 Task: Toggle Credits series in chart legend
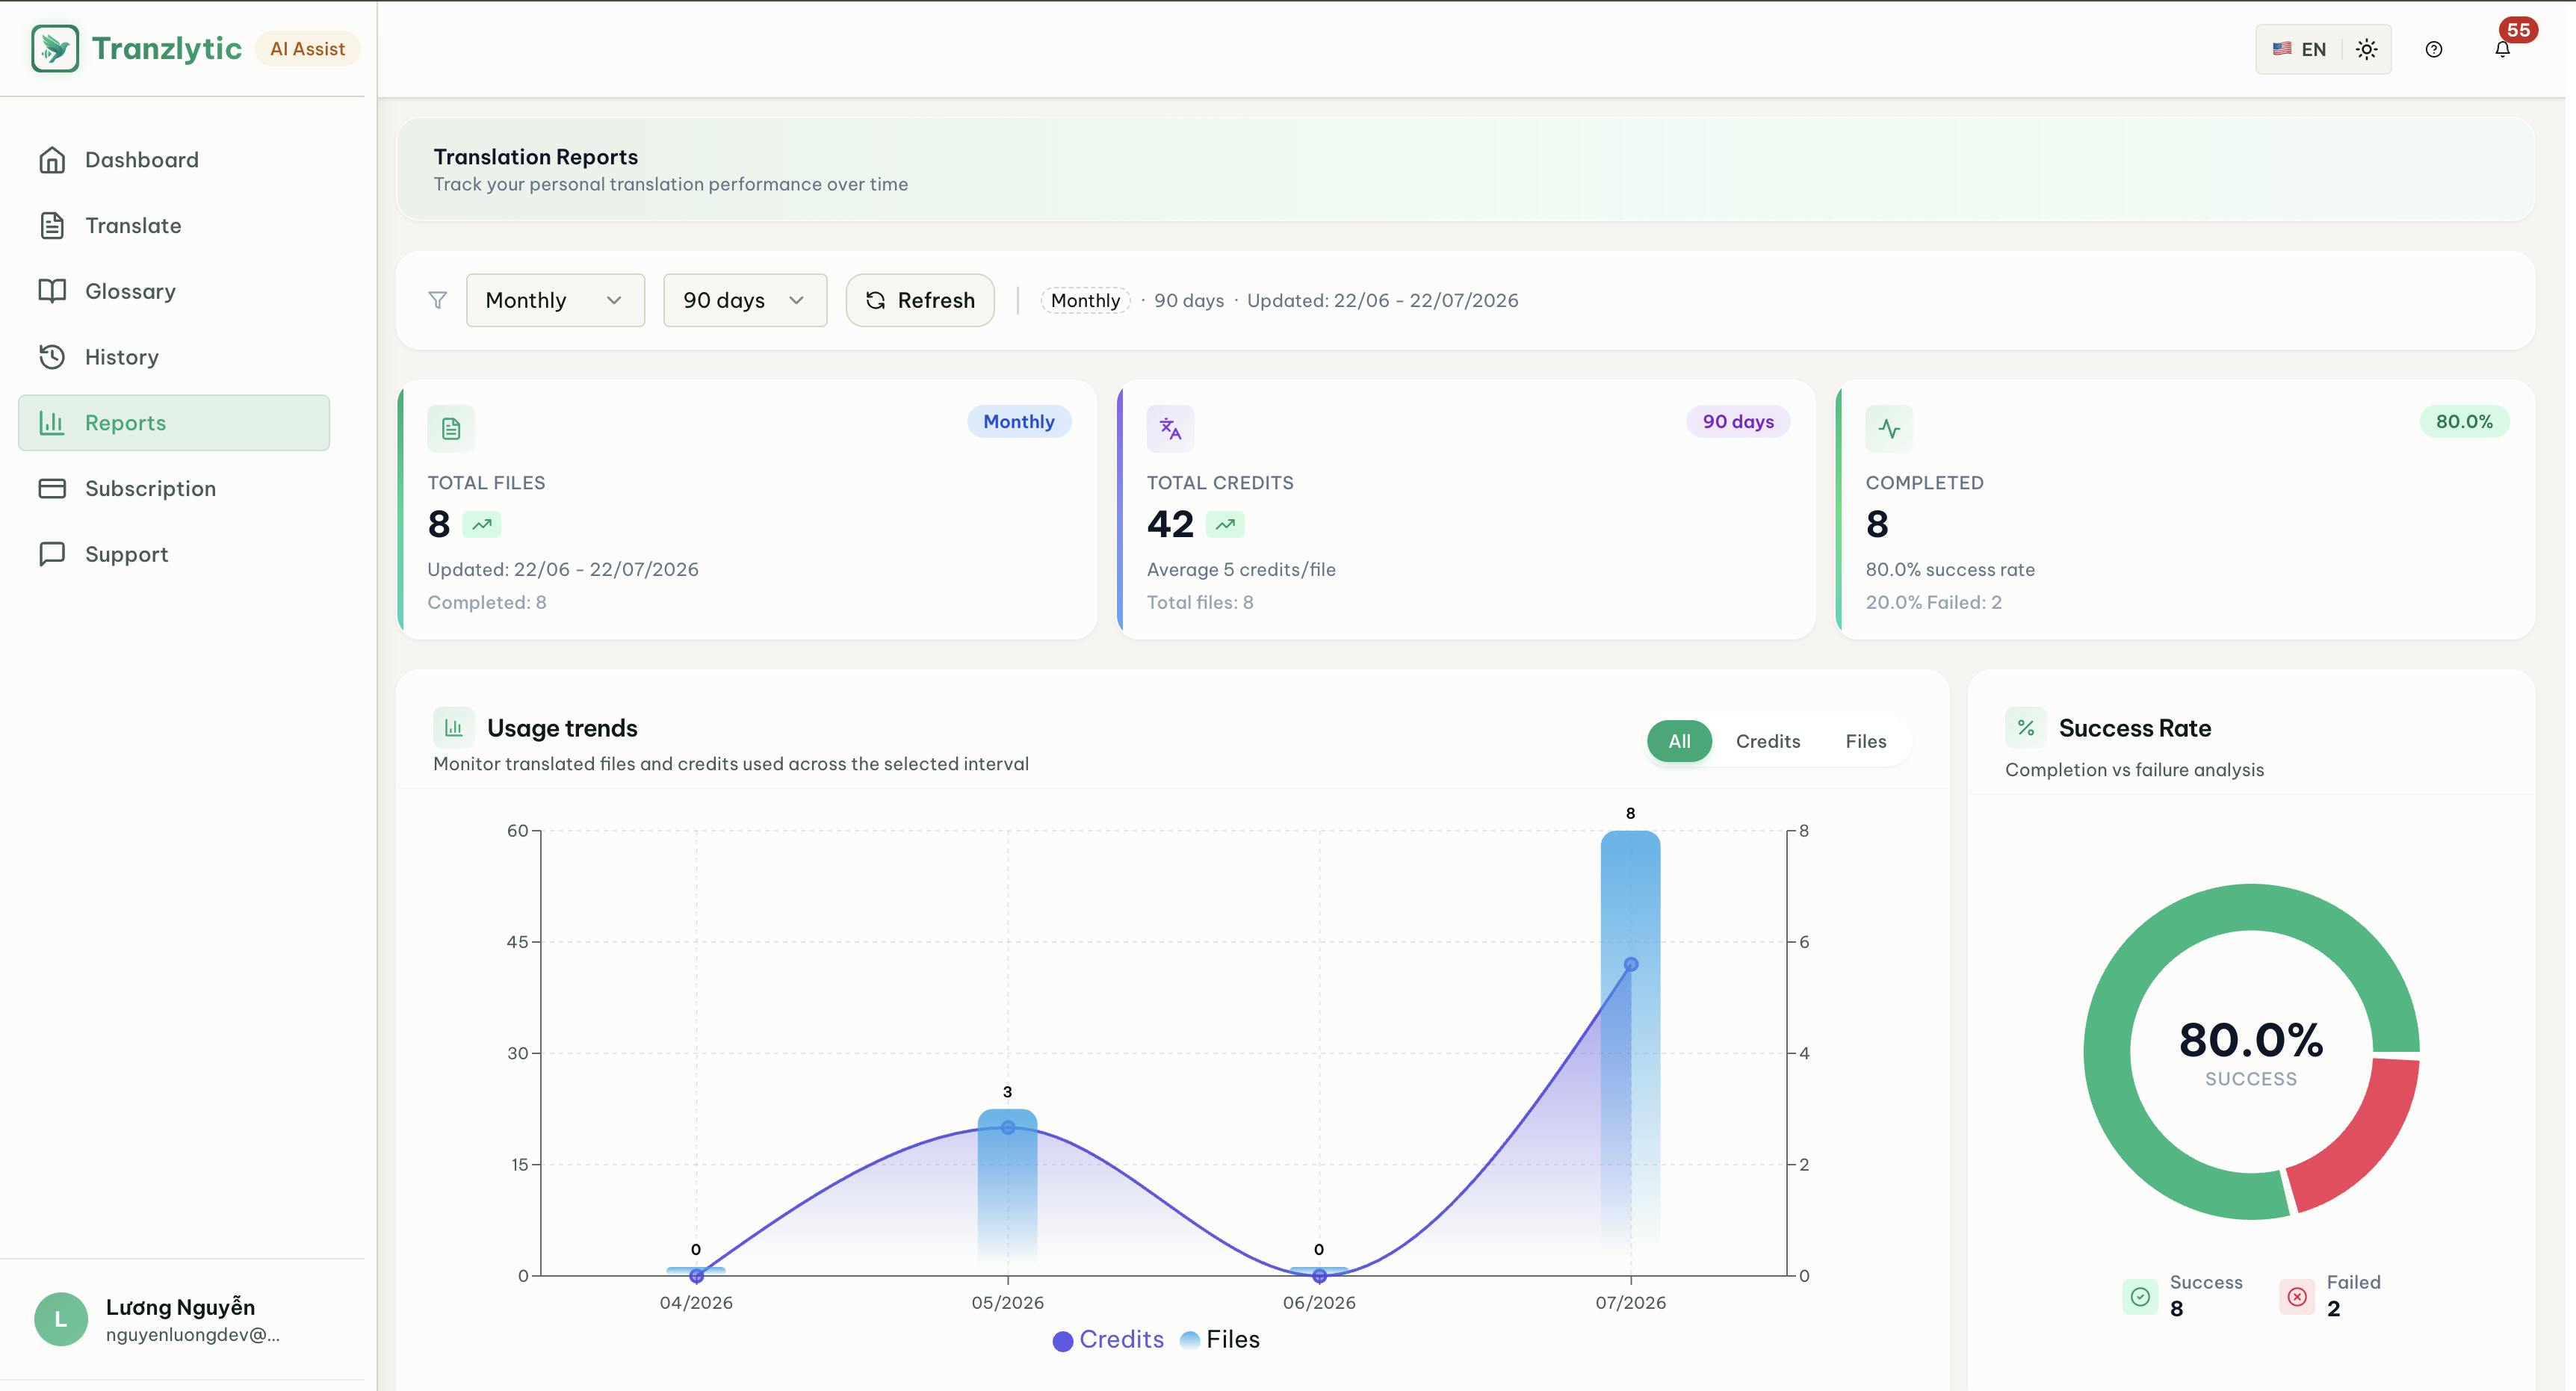(x=1108, y=1340)
